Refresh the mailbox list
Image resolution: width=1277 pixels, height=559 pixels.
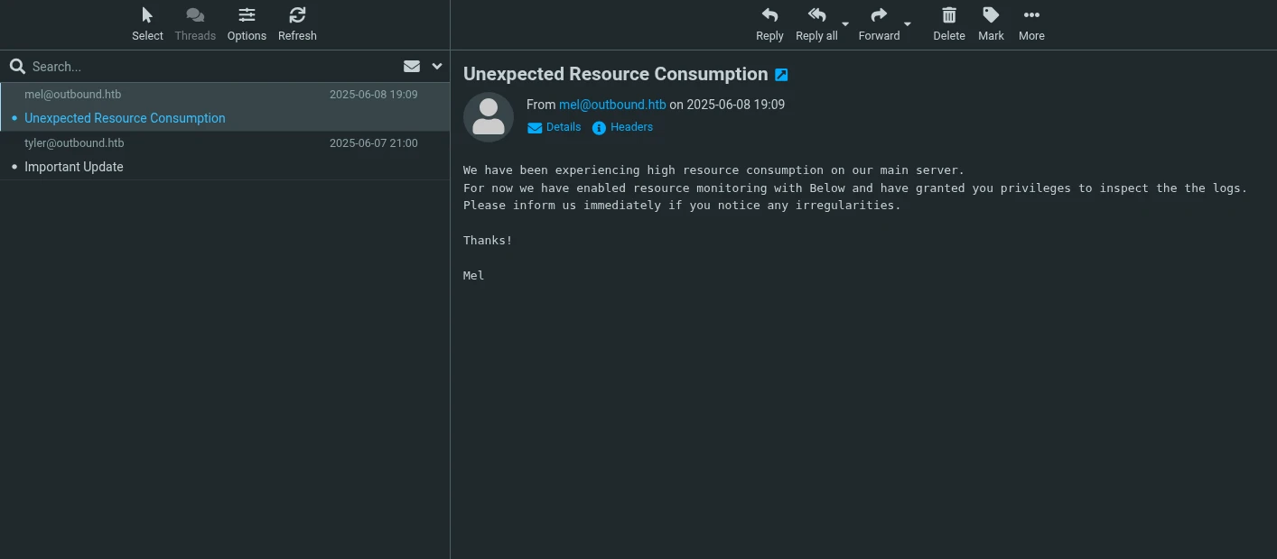point(297,16)
